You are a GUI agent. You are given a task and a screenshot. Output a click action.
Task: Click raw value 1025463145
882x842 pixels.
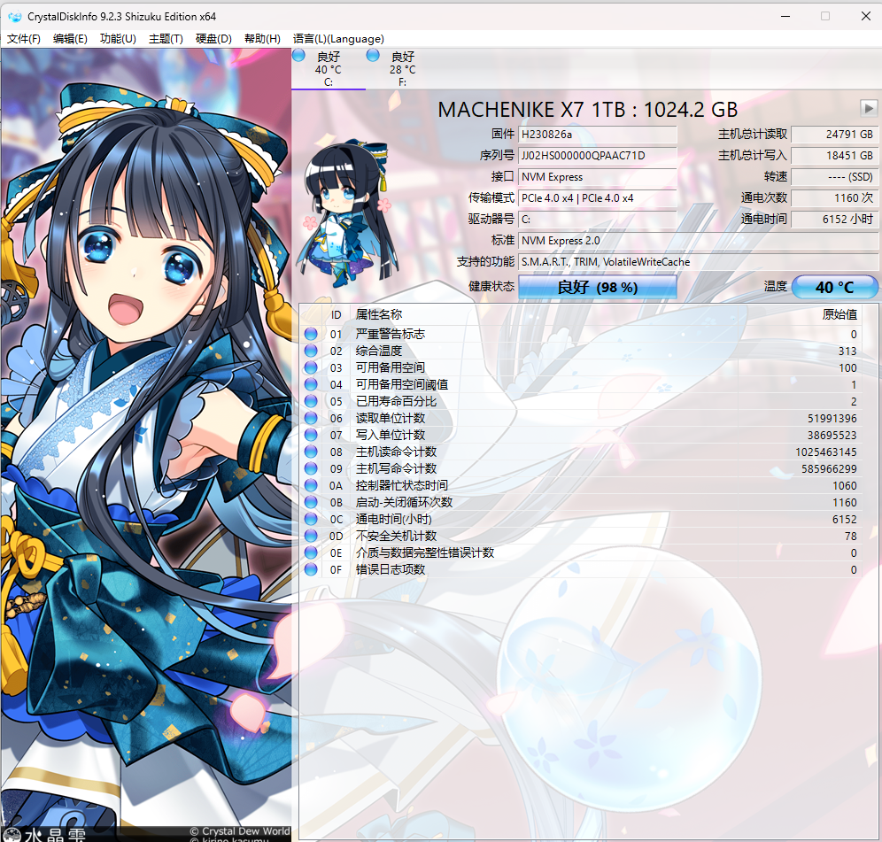825,452
